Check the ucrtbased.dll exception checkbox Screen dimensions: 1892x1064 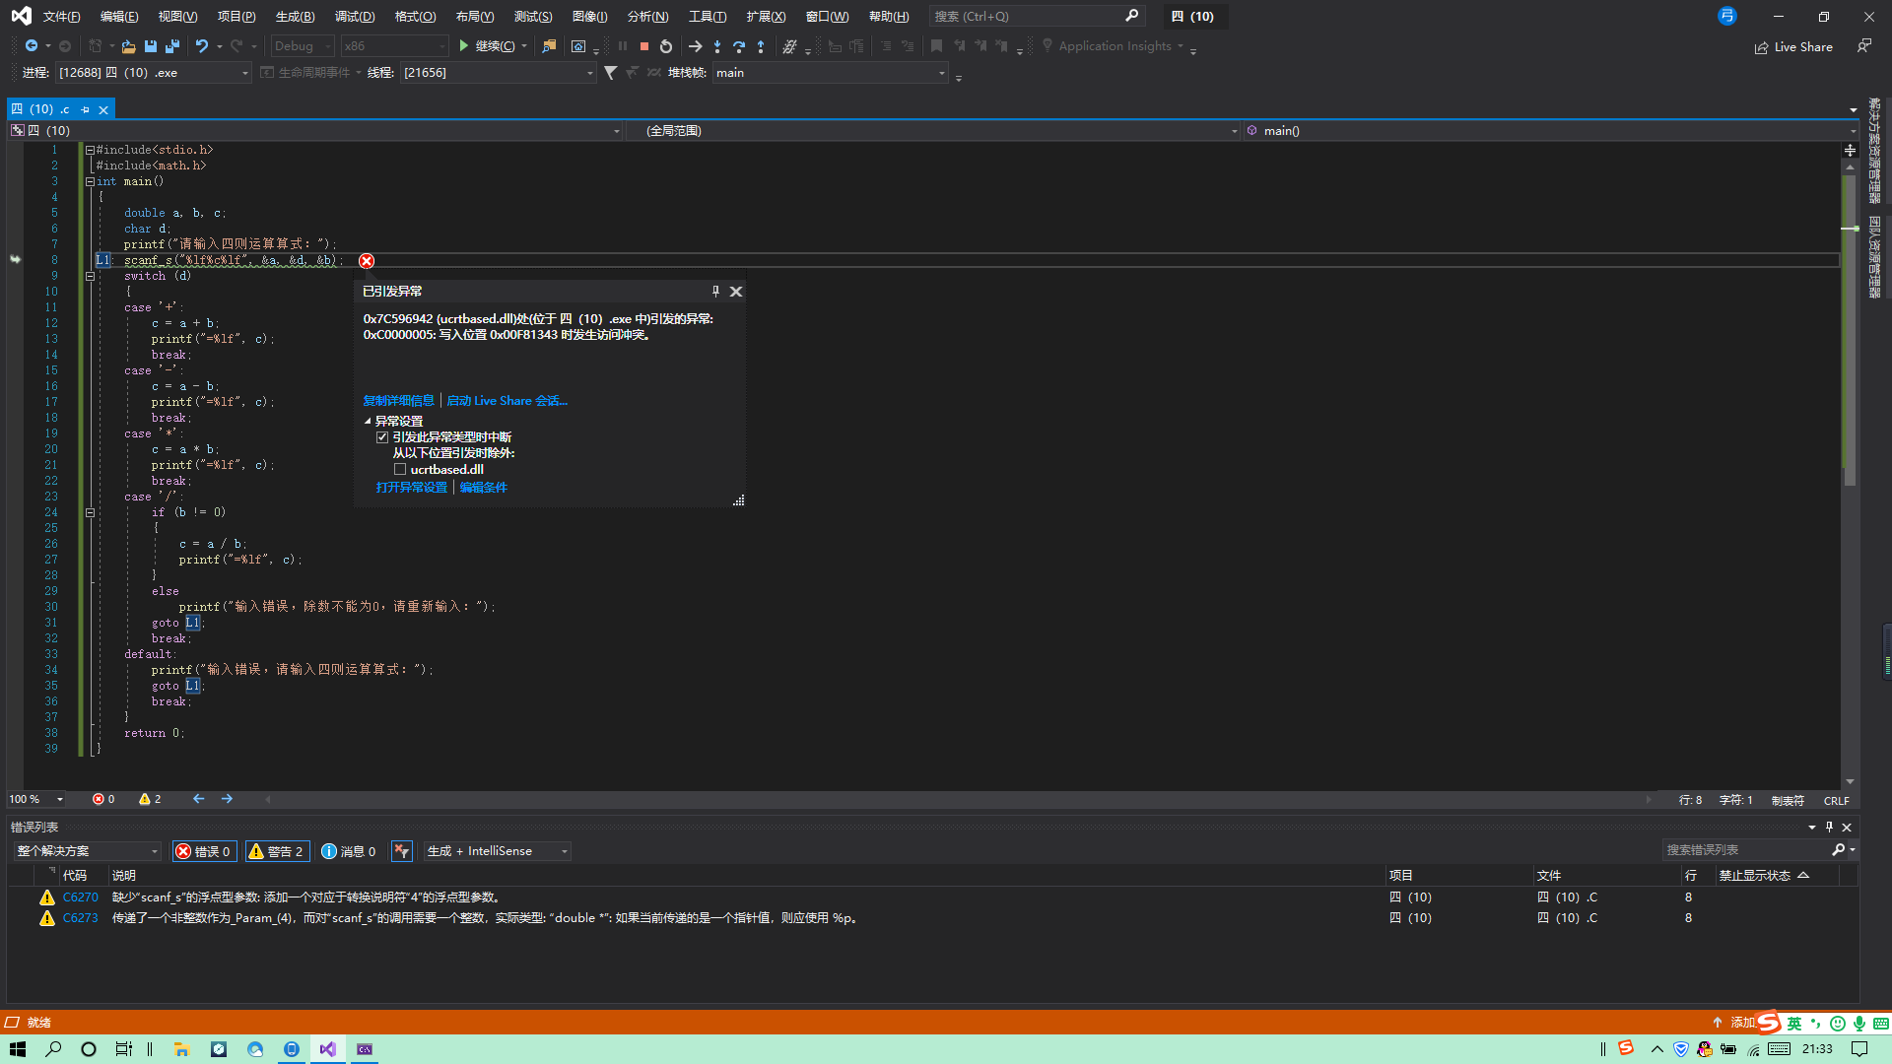pyautogui.click(x=400, y=470)
